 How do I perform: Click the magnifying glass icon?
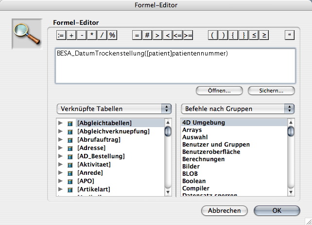26,35
